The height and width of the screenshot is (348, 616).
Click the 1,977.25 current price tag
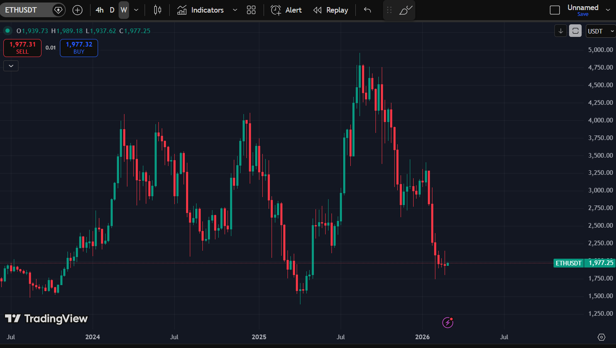[601, 263]
